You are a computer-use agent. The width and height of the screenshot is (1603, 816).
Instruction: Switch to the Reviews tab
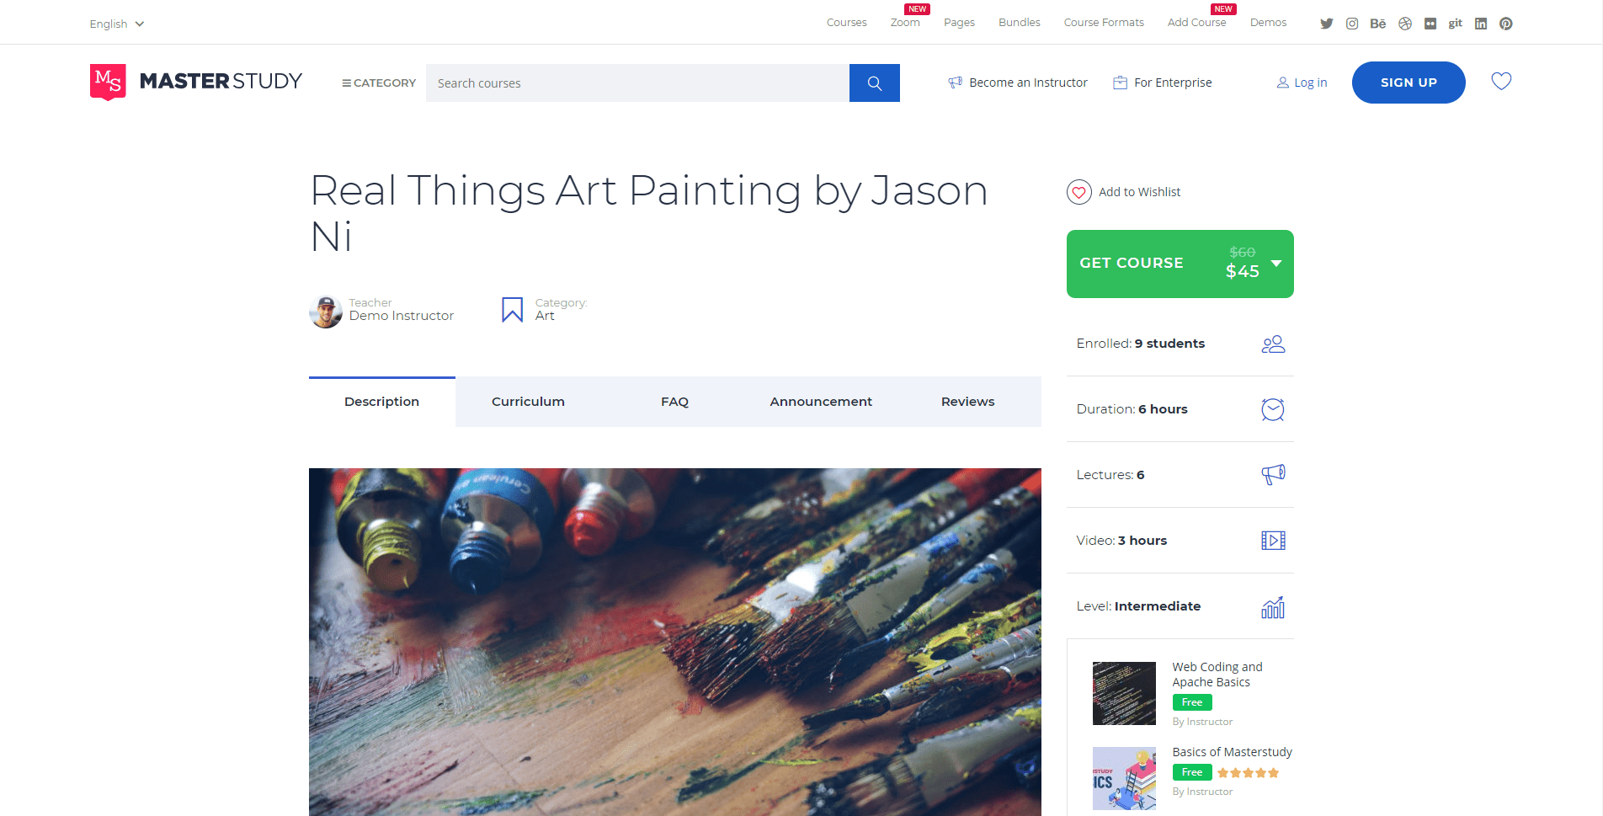point(968,402)
